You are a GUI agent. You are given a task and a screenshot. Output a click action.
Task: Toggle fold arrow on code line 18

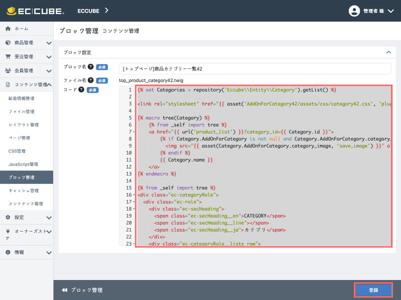pos(134,209)
